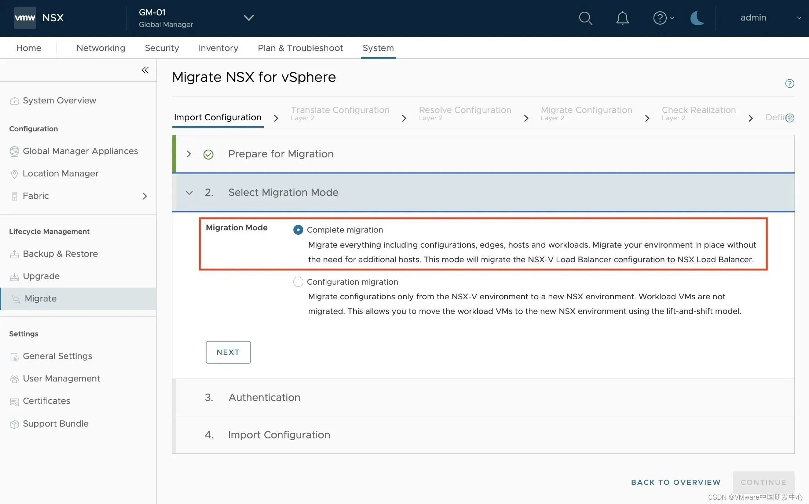Click chevron after Migrate Configuration step
The width and height of the screenshot is (809, 504).
coord(647,118)
